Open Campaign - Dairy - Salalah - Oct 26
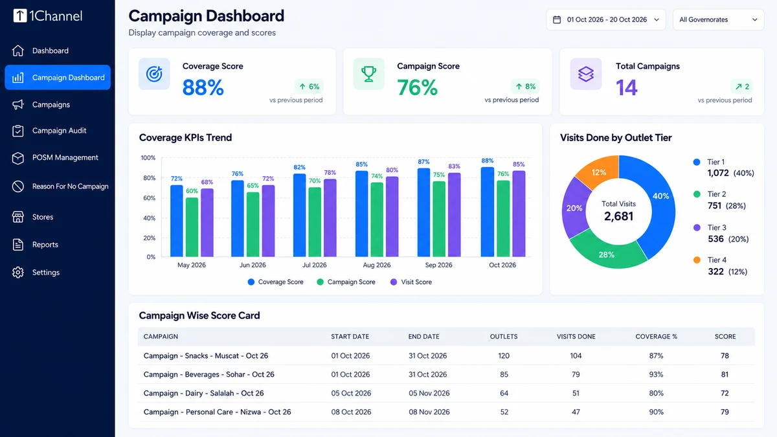Screen dimensions: 777x437 point(204,393)
